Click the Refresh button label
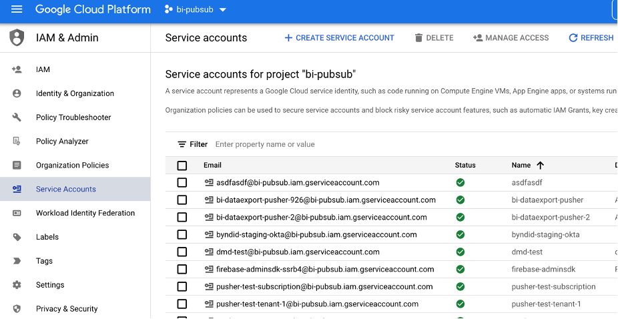 597,38
